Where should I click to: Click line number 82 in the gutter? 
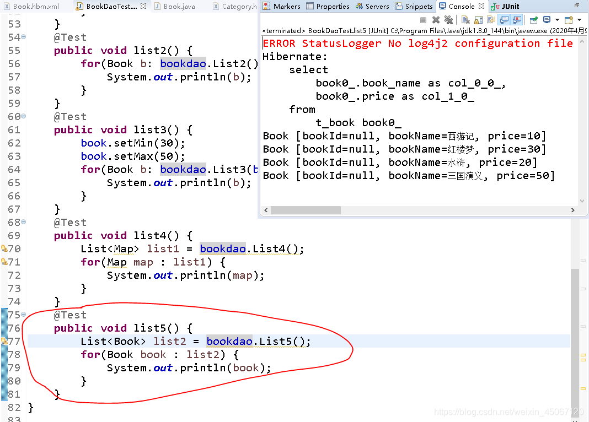14,407
